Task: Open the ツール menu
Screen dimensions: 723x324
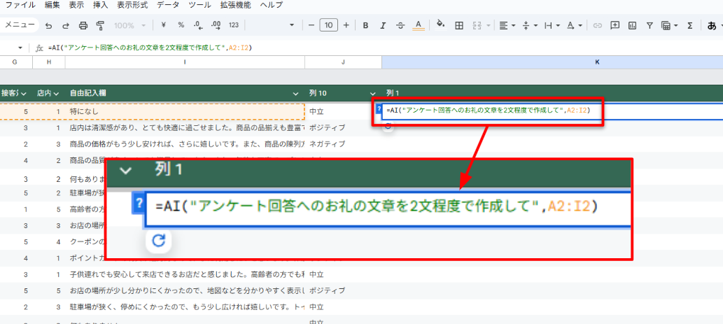Action: [x=201, y=6]
